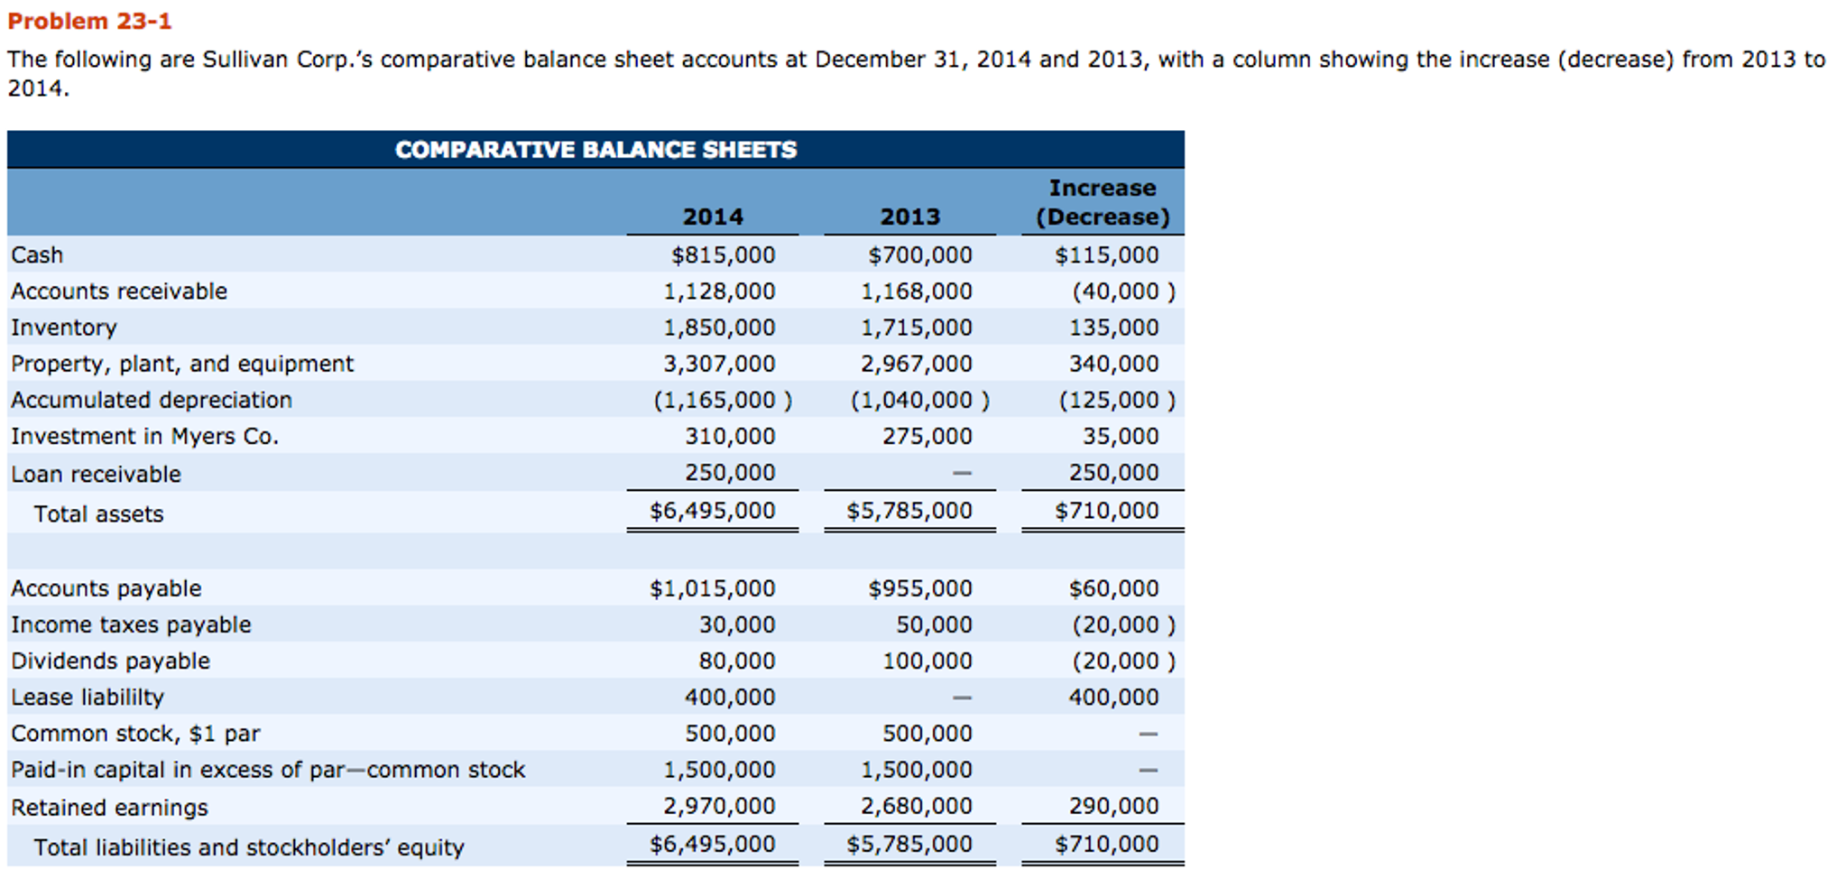The height and width of the screenshot is (888, 1846).
Task: Click Loan receivable 2014 value 250,000
Action: coord(730,473)
